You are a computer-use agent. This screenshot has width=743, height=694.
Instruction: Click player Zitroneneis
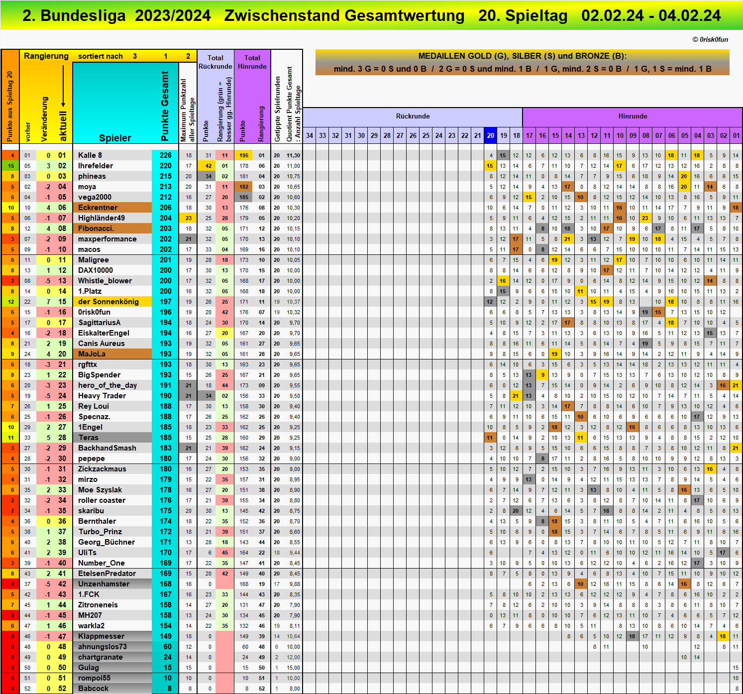click(x=98, y=605)
